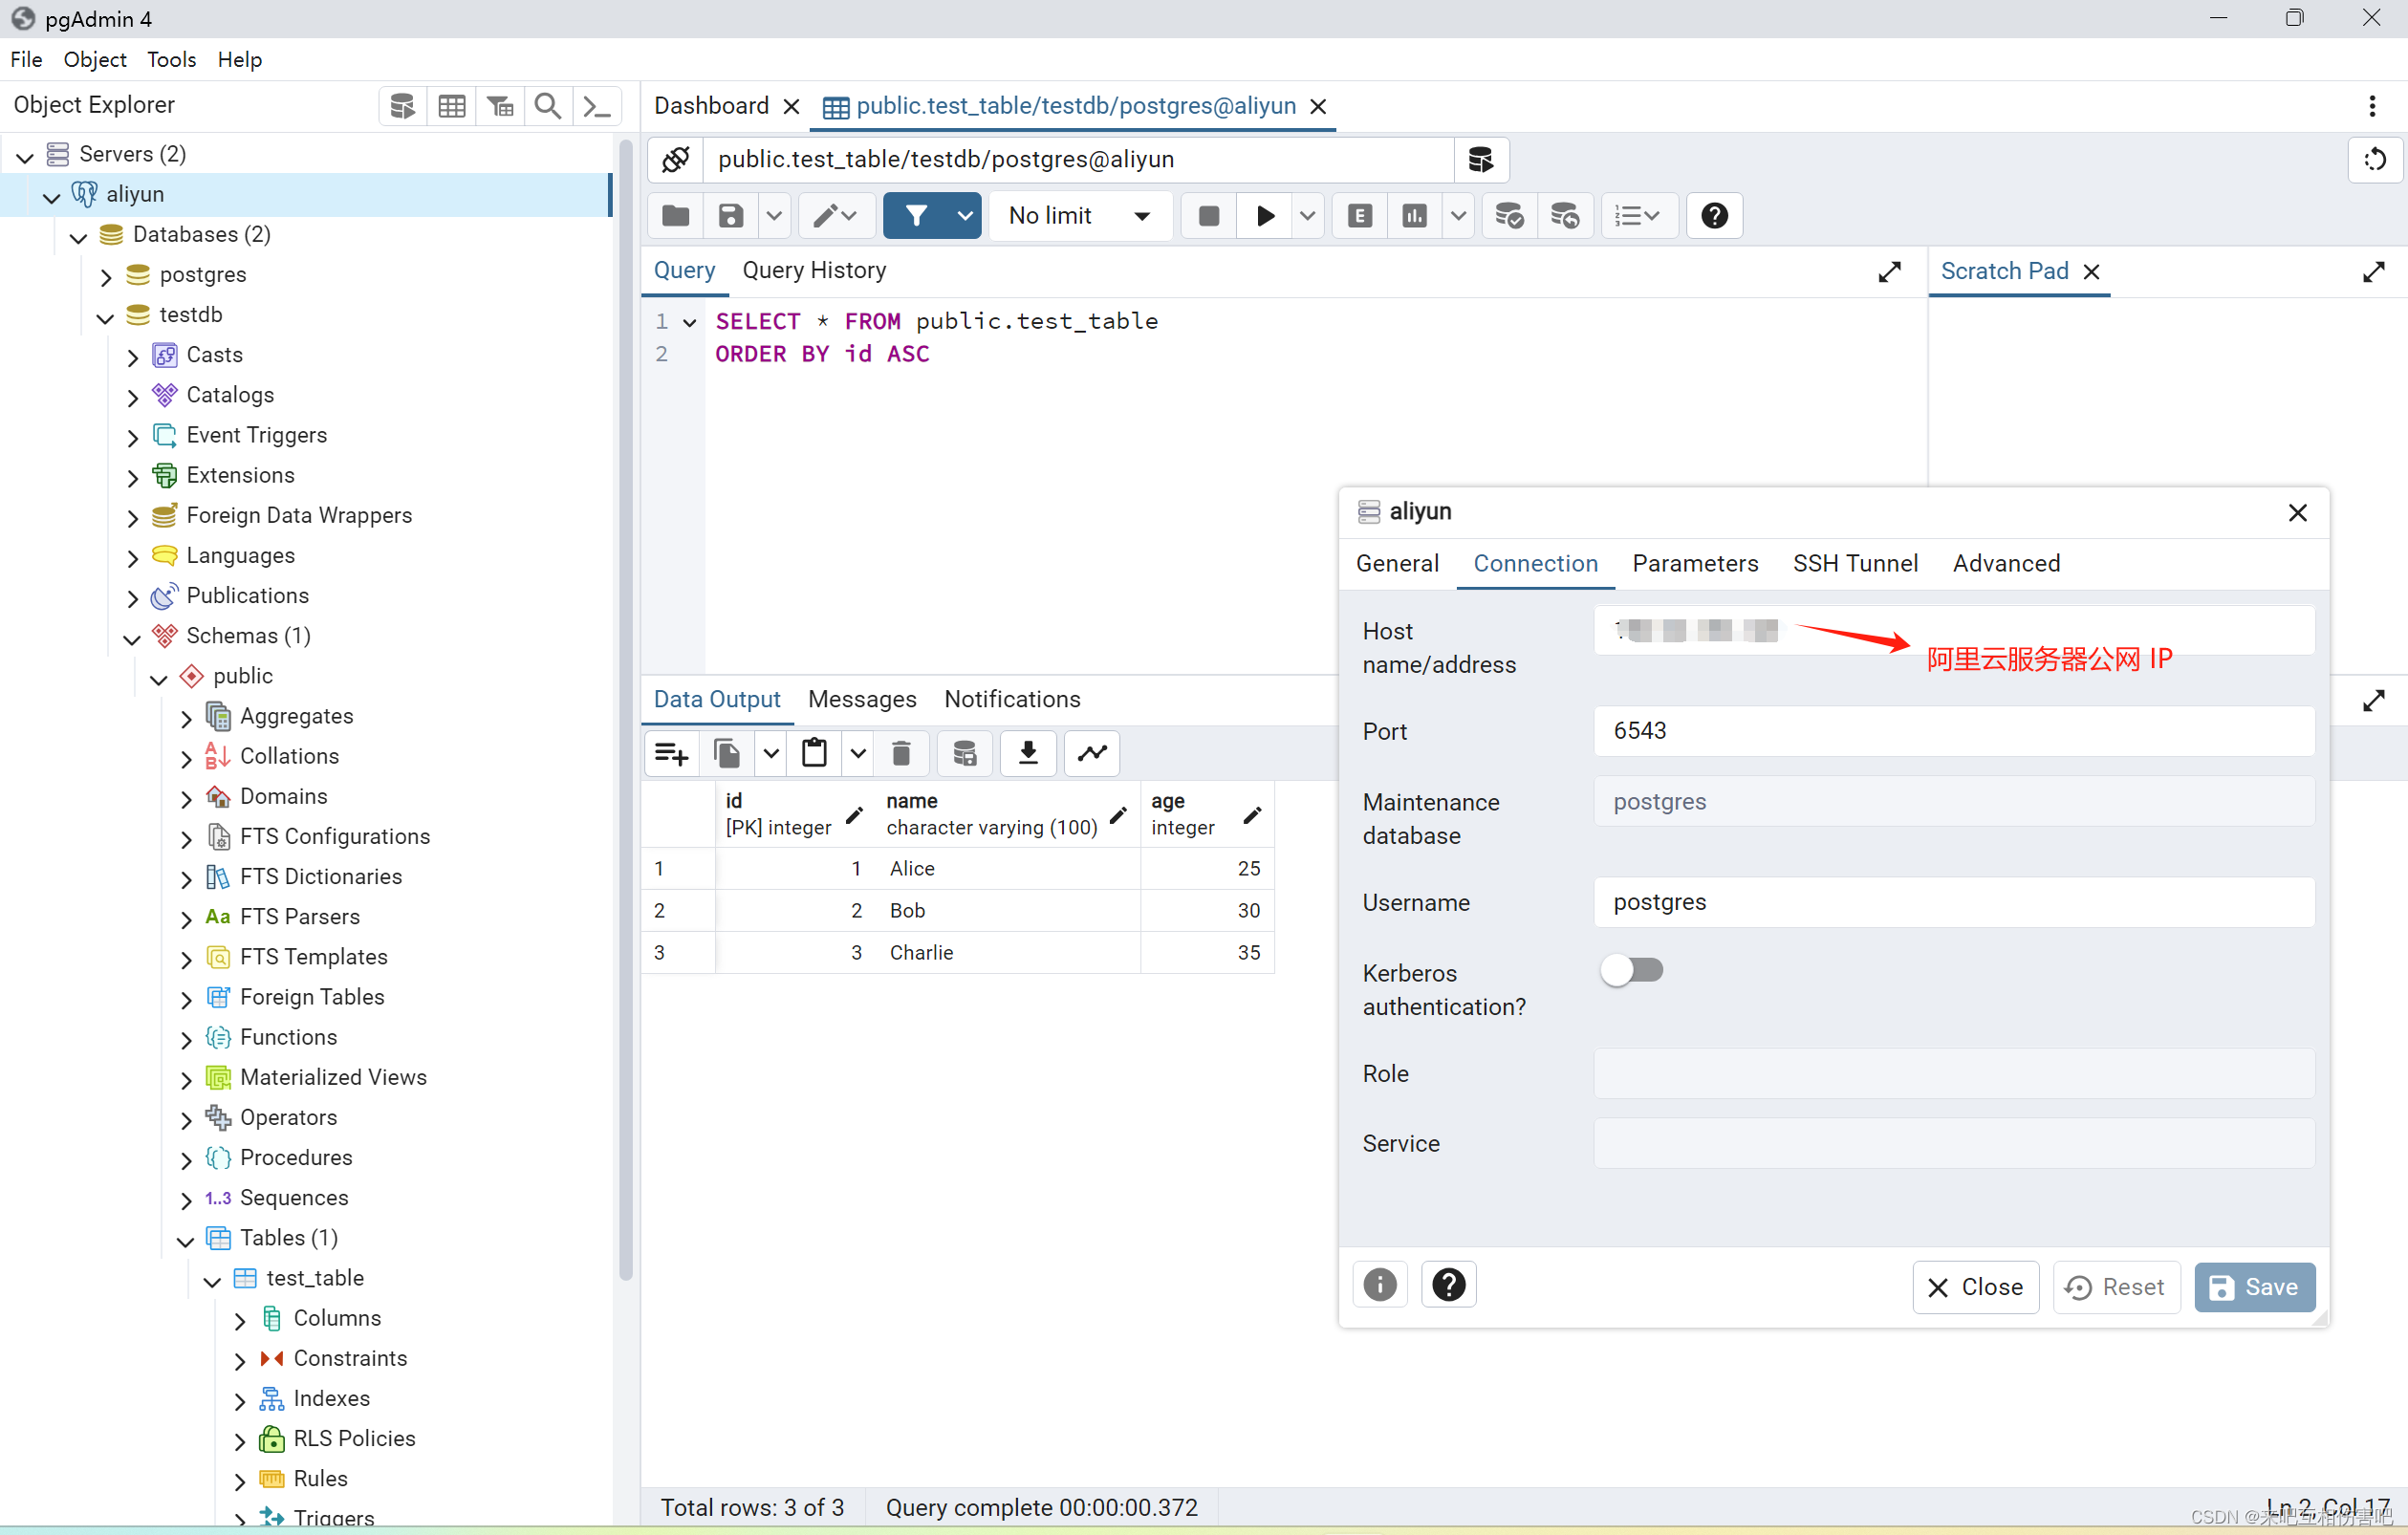The image size is (2408, 1535).
Task: Toggle the filter rows button
Action: tap(915, 216)
